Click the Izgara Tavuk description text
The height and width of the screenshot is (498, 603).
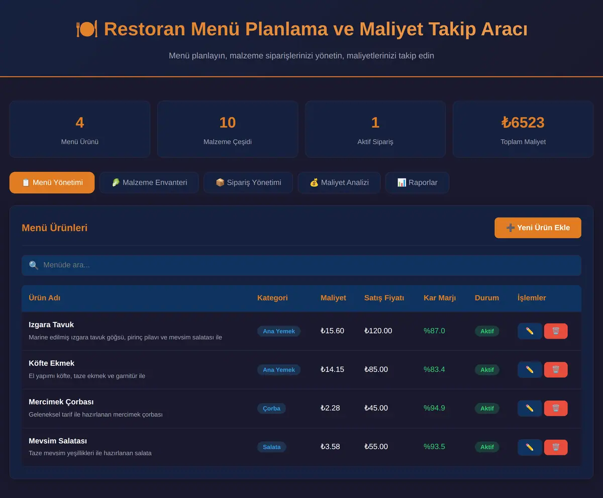click(x=125, y=337)
